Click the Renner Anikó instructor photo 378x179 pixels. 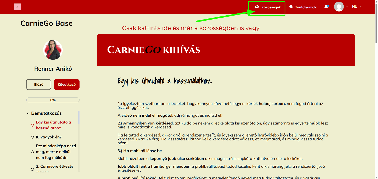[x=53, y=50]
